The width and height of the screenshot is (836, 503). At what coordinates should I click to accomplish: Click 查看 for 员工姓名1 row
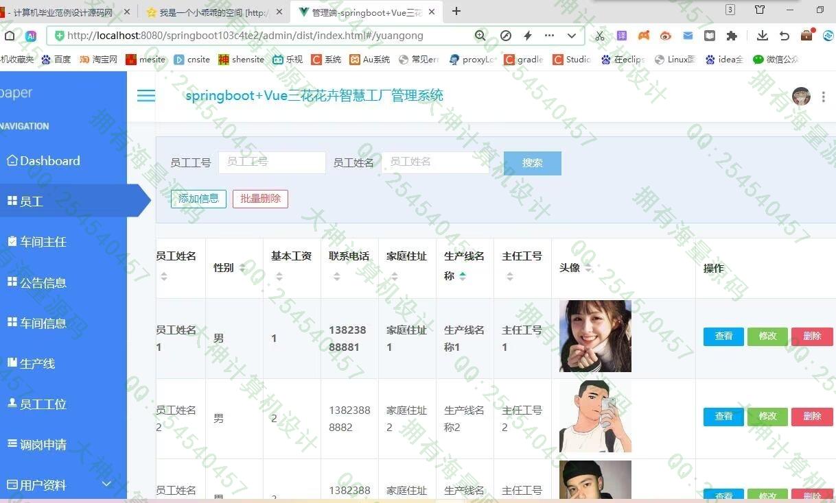pos(723,336)
